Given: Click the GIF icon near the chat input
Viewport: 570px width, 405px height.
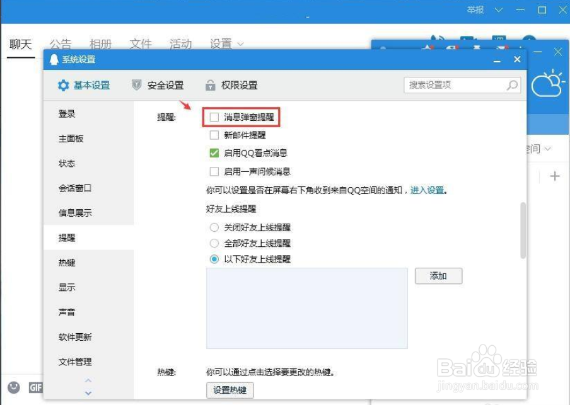Looking at the screenshot, I should click(x=36, y=387).
